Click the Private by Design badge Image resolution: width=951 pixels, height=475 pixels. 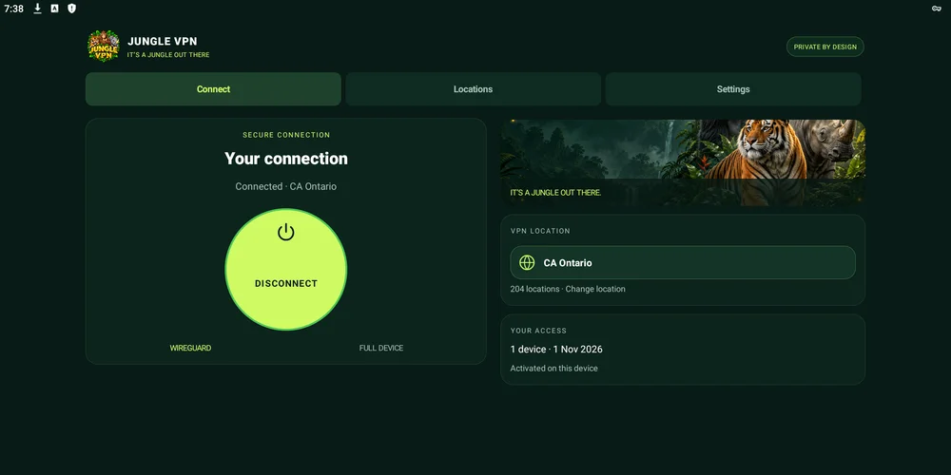click(x=825, y=47)
